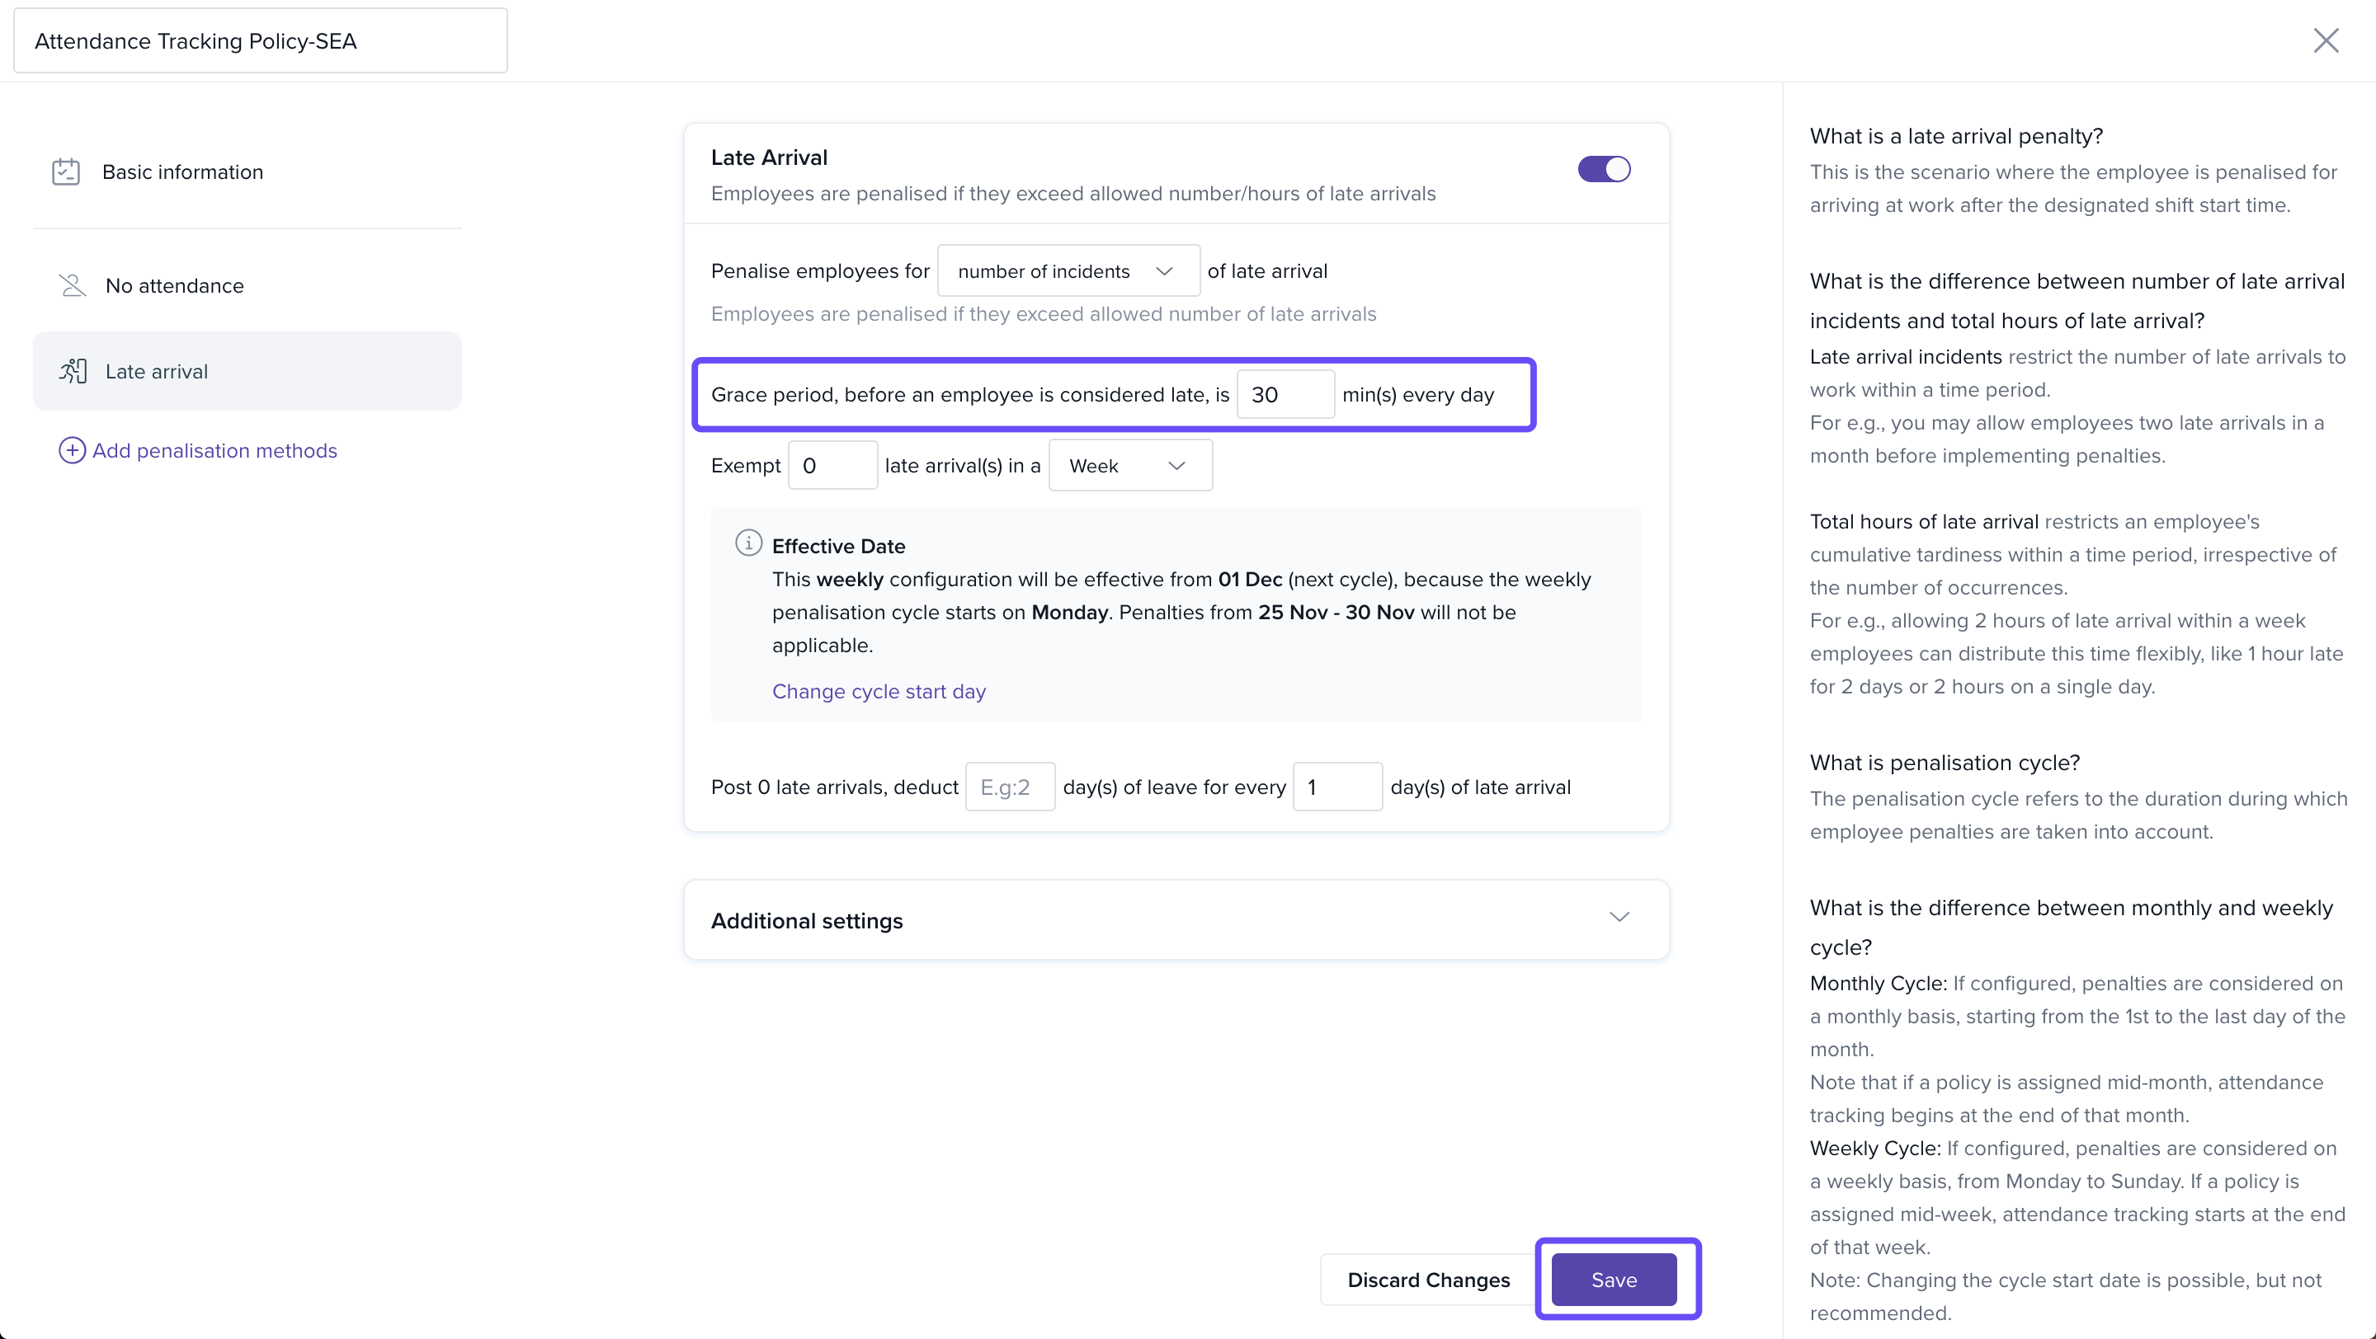Screen dimensions: 2376x1339
Task: Click the plus icon beside Add penalisation methods
Action: [x=72, y=451]
